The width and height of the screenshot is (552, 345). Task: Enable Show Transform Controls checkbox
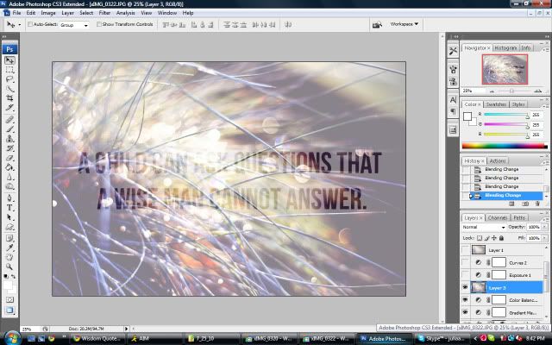tap(99, 24)
